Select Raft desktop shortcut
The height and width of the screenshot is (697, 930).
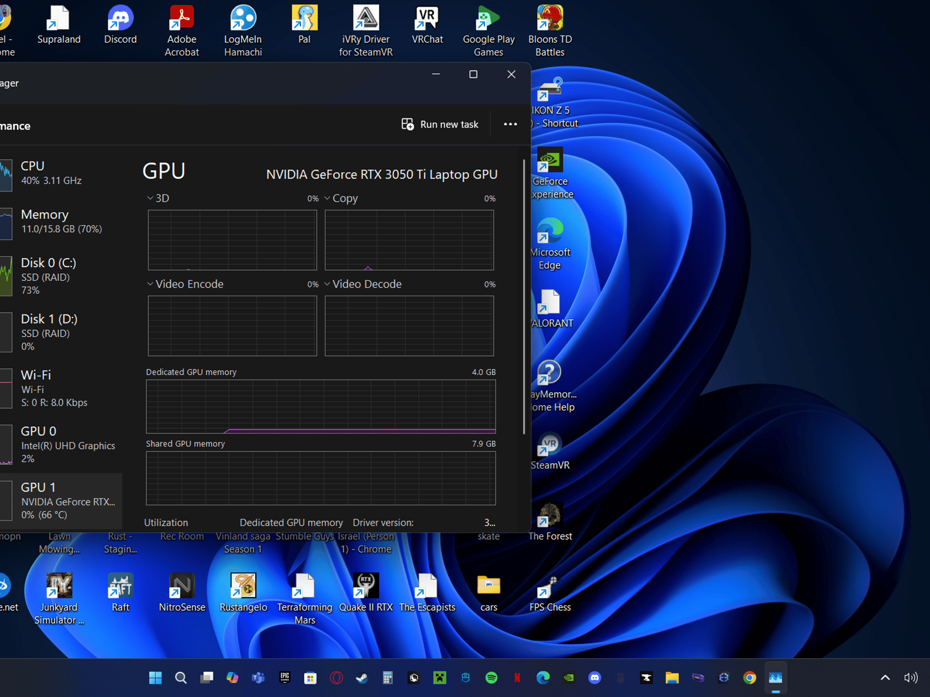pyautogui.click(x=120, y=593)
